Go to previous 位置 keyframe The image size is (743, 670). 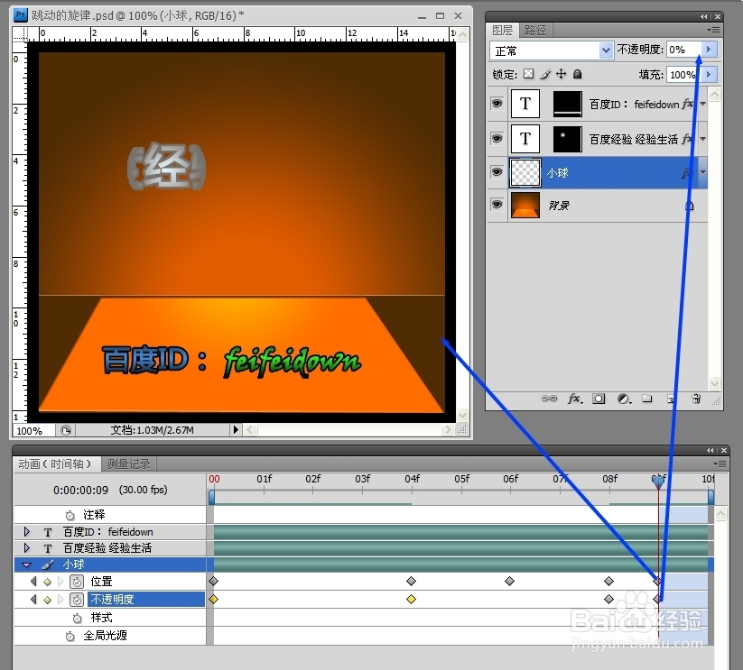(33, 581)
